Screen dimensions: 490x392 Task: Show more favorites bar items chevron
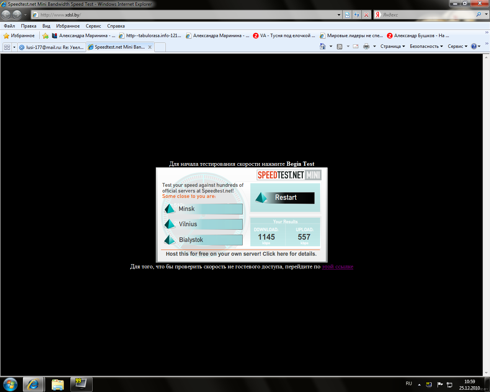coord(487,33)
